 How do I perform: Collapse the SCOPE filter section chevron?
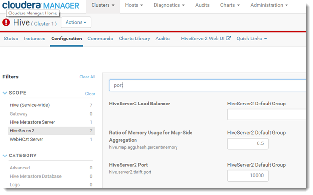[5, 93]
